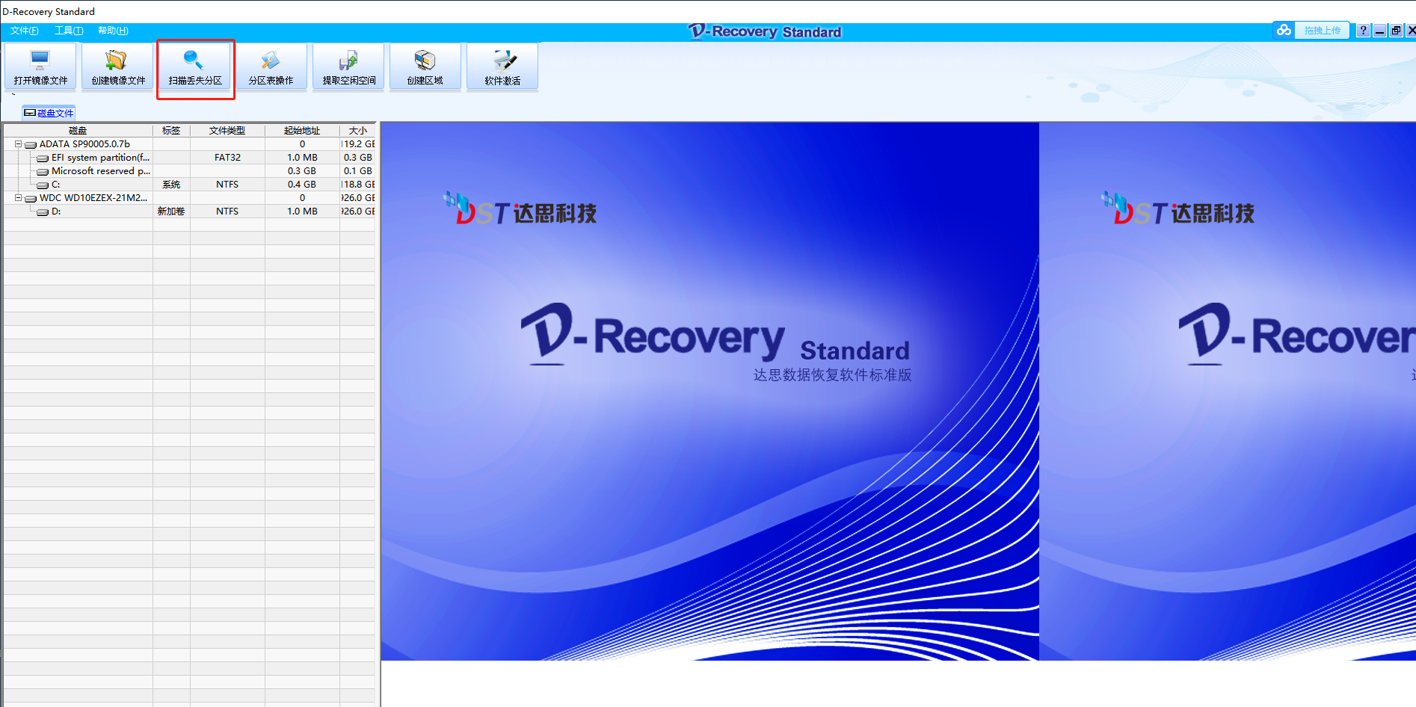The width and height of the screenshot is (1416, 707).
Task: Select 提取空闲空间 extract free space
Action: click(348, 67)
